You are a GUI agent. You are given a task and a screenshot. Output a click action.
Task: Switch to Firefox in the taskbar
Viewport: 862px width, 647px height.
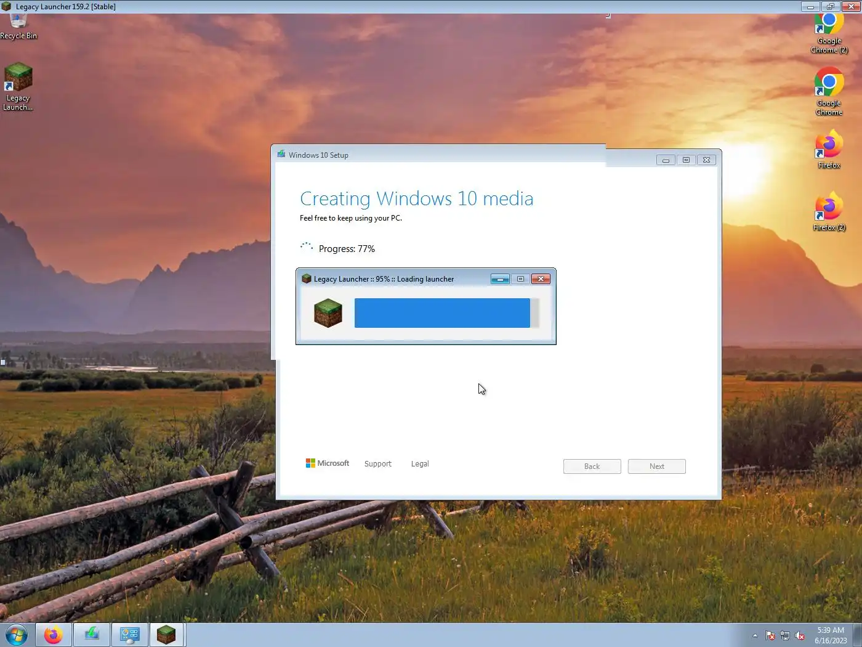click(54, 635)
